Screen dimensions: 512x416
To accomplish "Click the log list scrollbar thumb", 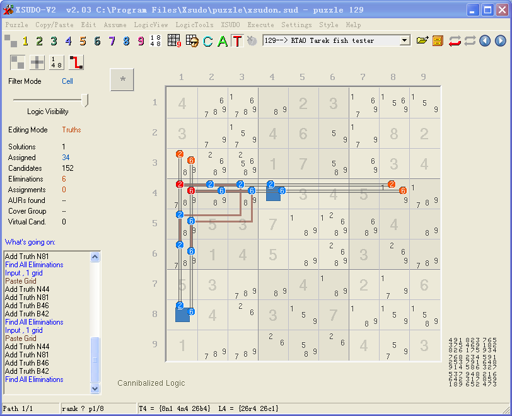I will pyautogui.click(x=95, y=359).
